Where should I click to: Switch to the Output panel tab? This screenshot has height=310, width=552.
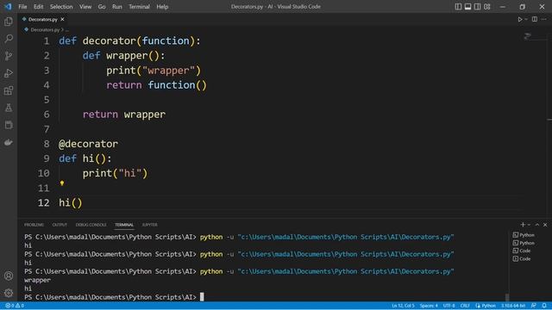tap(60, 225)
